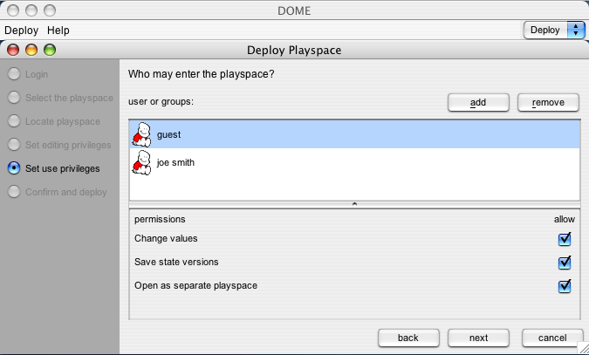The width and height of the screenshot is (589, 355).
Task: Choose the Locate playspace step radio
Action: coord(14,121)
